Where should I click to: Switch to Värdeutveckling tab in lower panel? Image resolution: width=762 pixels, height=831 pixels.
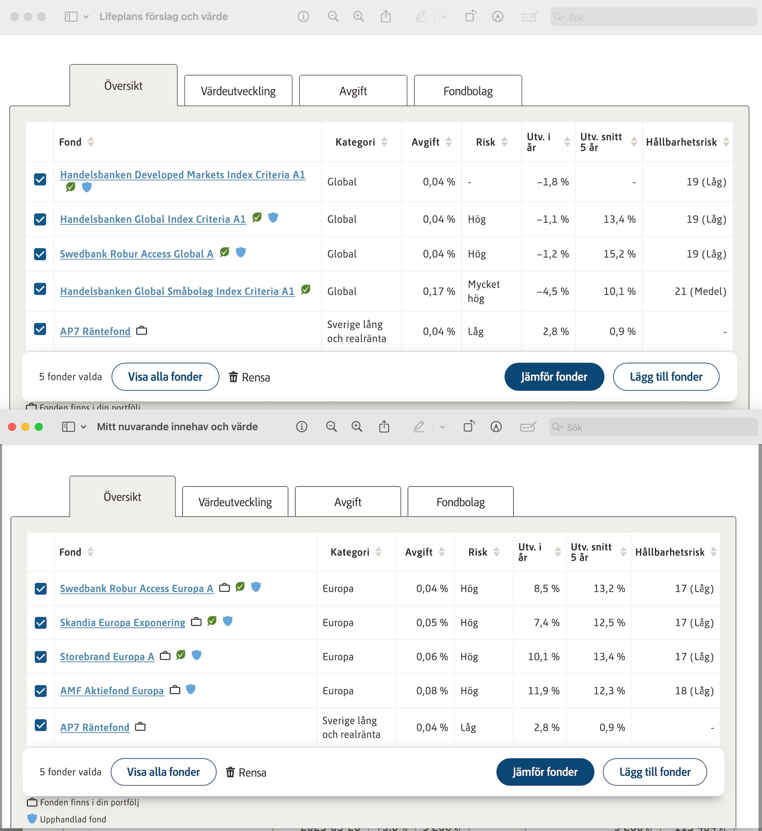point(235,502)
